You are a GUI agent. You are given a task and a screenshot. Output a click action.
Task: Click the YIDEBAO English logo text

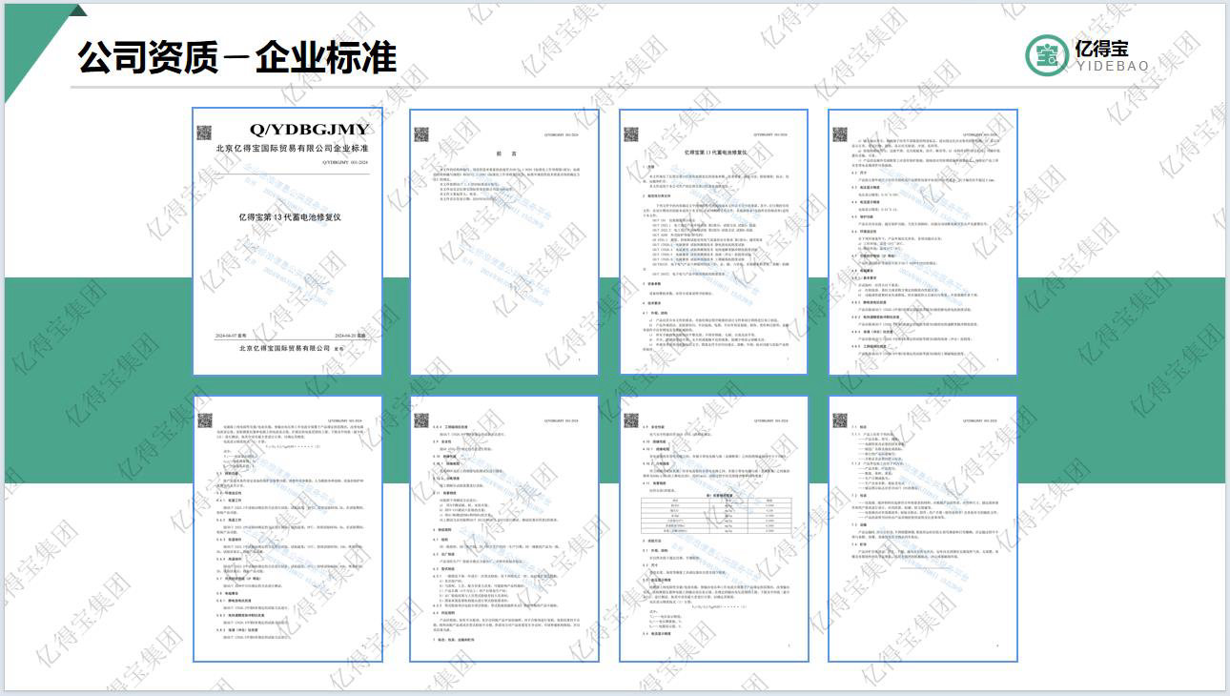pyautogui.click(x=1113, y=66)
